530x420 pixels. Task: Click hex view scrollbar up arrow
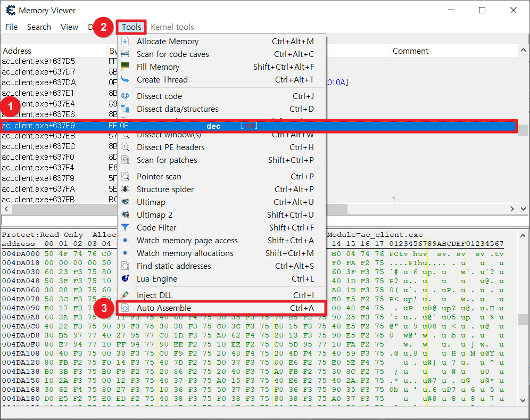[x=523, y=235]
